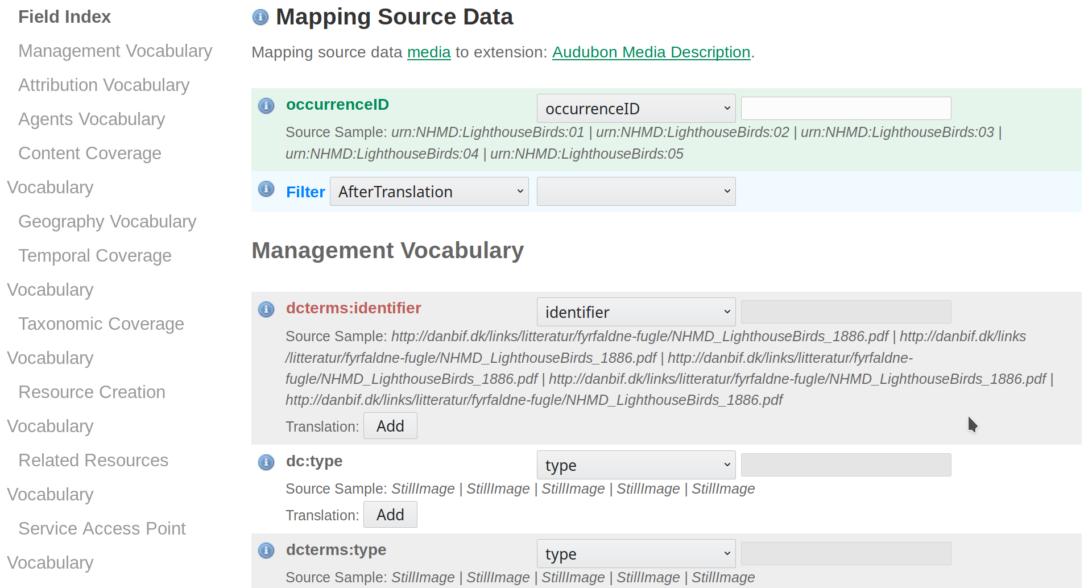Image resolution: width=1084 pixels, height=588 pixels.
Task: Open the dc:type source column dropdown
Action: click(636, 465)
